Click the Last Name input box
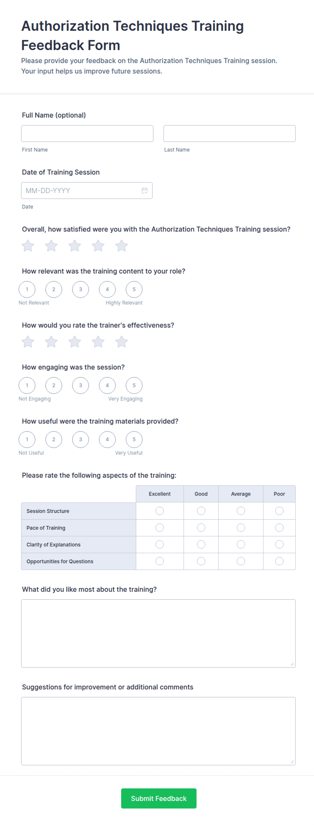Screen dimensions: 314x825 click(230, 134)
